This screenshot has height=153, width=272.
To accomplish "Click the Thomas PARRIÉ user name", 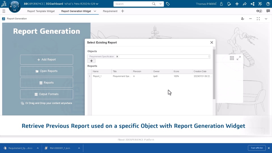I will click(206, 4).
